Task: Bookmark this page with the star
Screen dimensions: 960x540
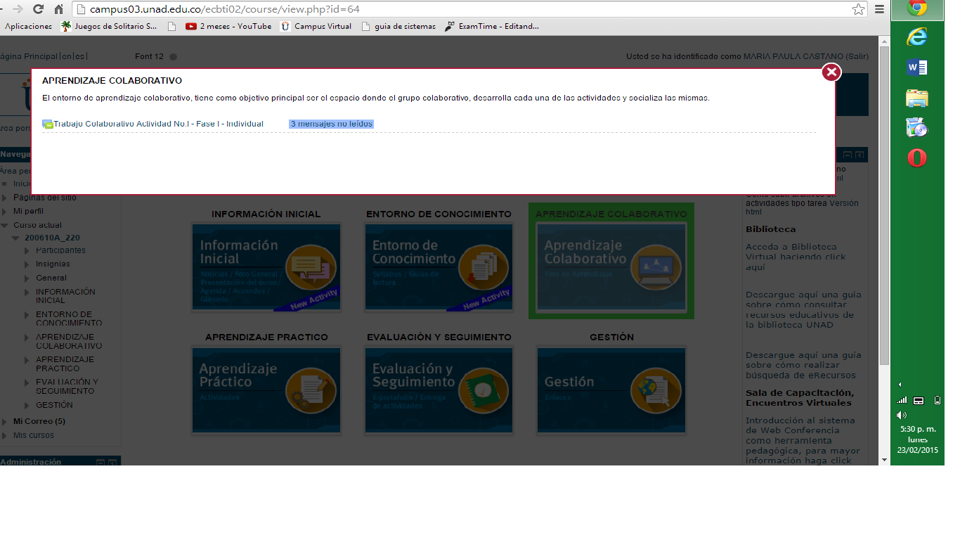Action: pos(858,9)
